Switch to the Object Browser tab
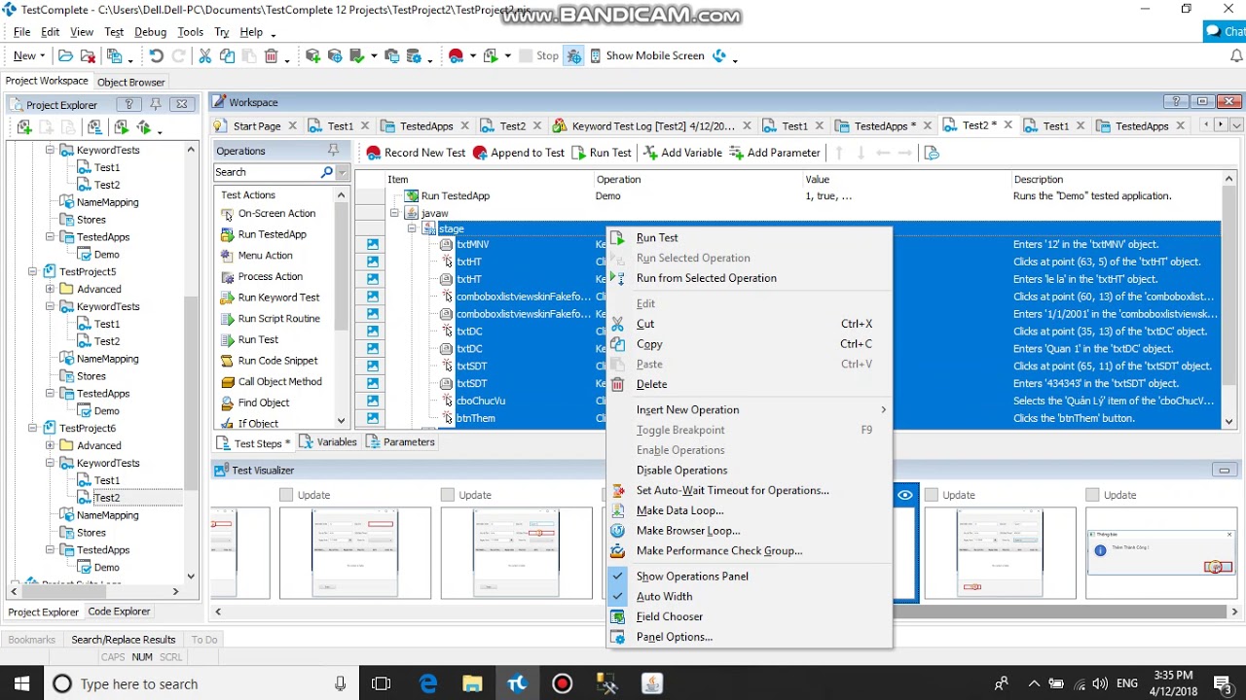 coord(130,83)
